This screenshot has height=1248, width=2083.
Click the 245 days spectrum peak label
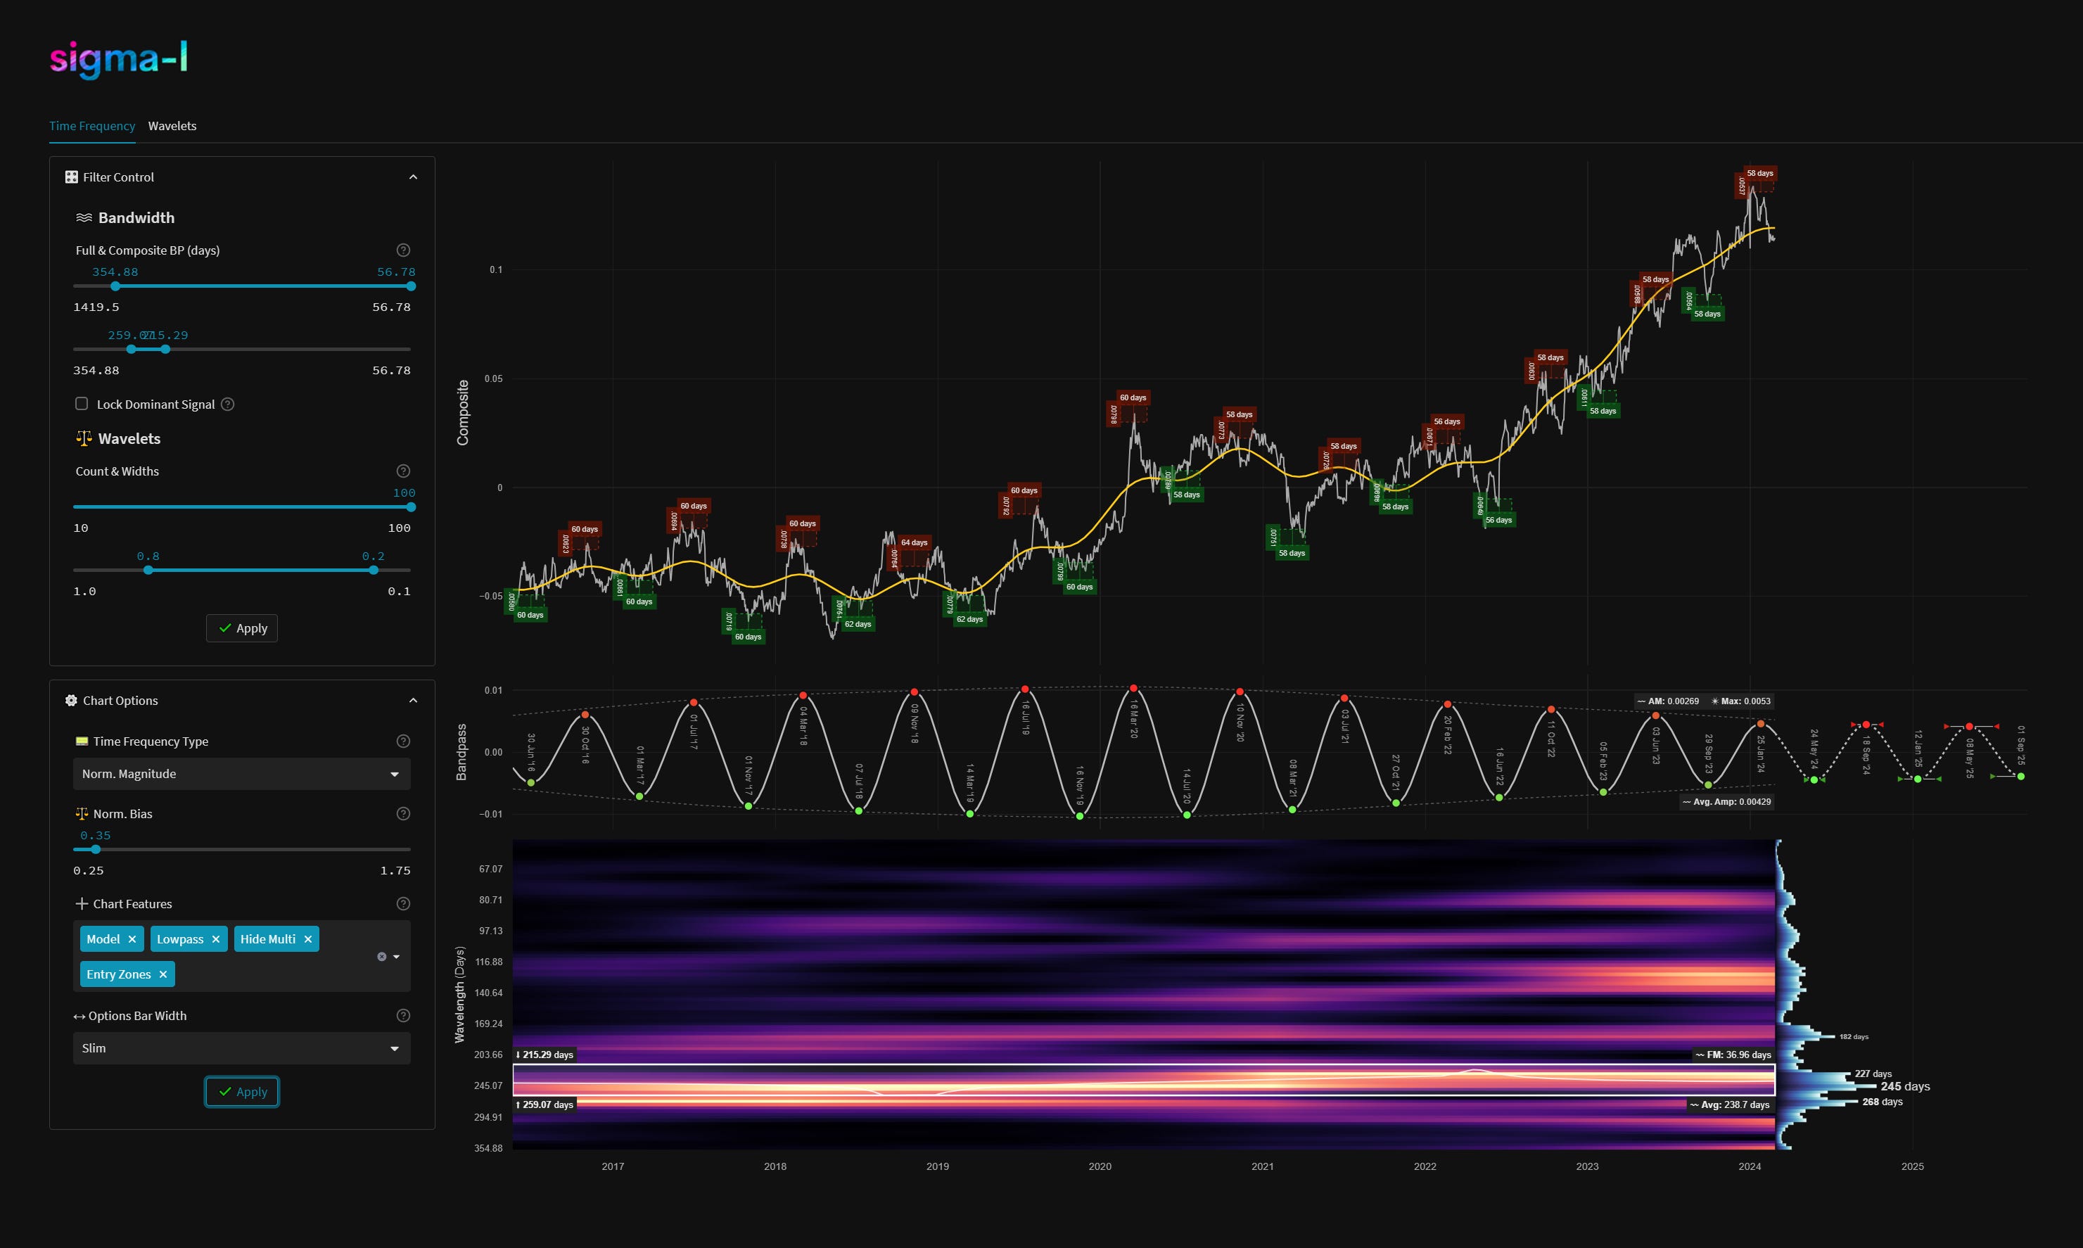(x=1906, y=1088)
